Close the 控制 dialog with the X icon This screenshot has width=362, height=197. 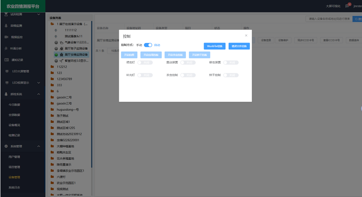click(246, 35)
